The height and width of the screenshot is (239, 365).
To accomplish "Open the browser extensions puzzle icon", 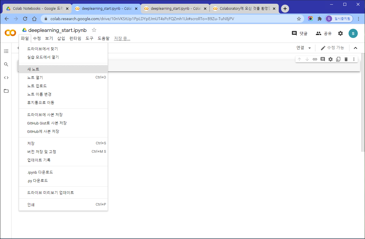I will pyautogui.click(x=319, y=19).
